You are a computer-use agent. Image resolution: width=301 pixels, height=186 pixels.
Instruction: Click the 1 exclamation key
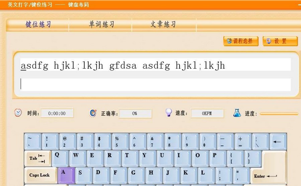point(50,142)
